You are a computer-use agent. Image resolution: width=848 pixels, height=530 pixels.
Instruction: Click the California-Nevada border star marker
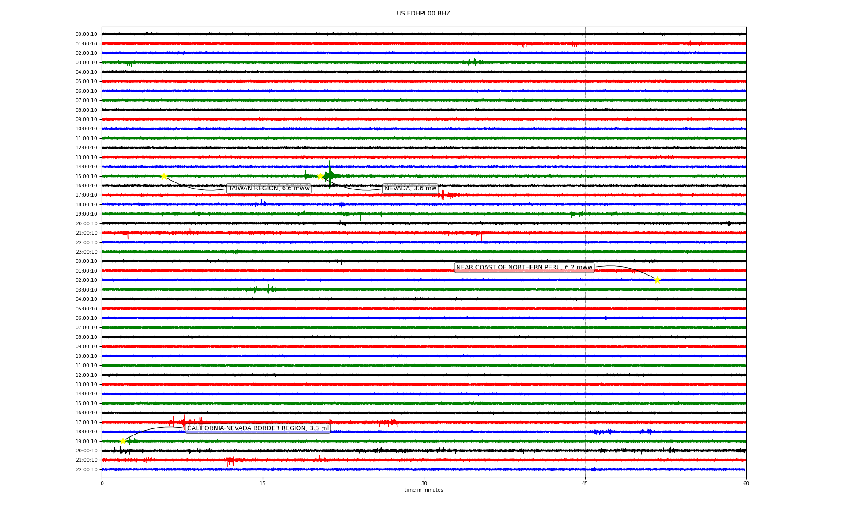123,441
